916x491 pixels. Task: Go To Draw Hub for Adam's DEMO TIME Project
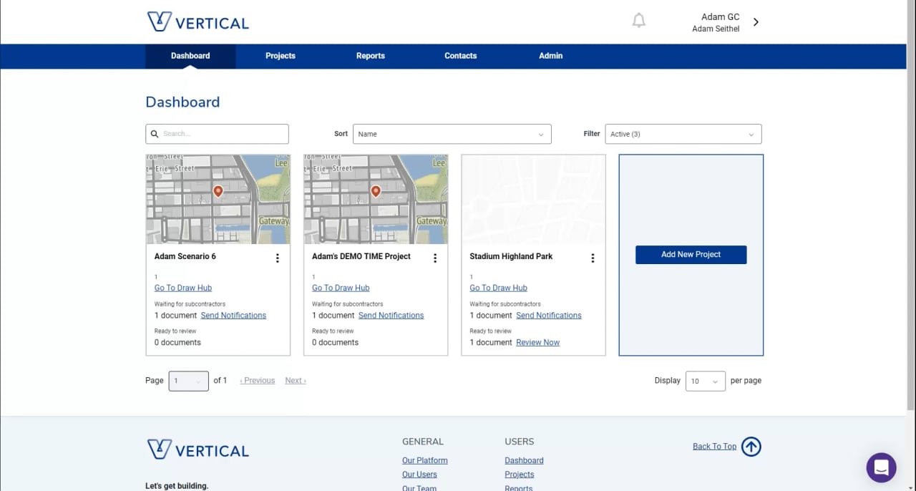pos(341,288)
